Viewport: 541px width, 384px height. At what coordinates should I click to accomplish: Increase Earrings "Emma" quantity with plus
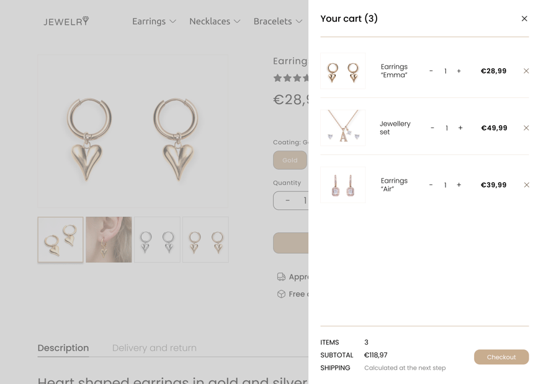459,71
